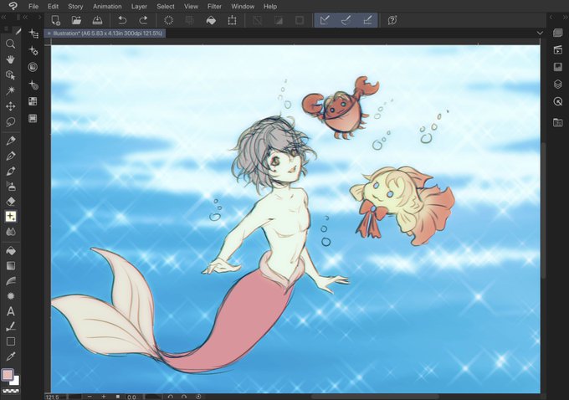The height and width of the screenshot is (400, 569).
Task: Select the Gradient tool
Action: 11,266
